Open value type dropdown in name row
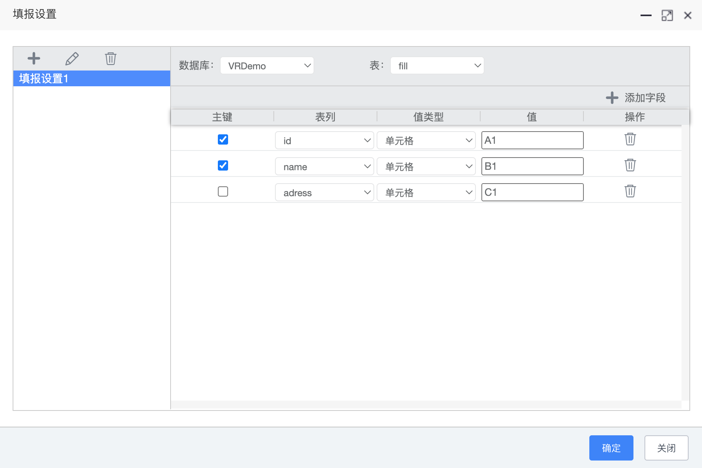The image size is (702, 468). pyautogui.click(x=426, y=166)
